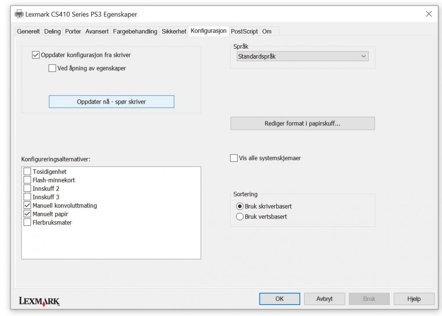442x316 pixels.
Task: Click the printer icon in title bar
Action: (19, 14)
